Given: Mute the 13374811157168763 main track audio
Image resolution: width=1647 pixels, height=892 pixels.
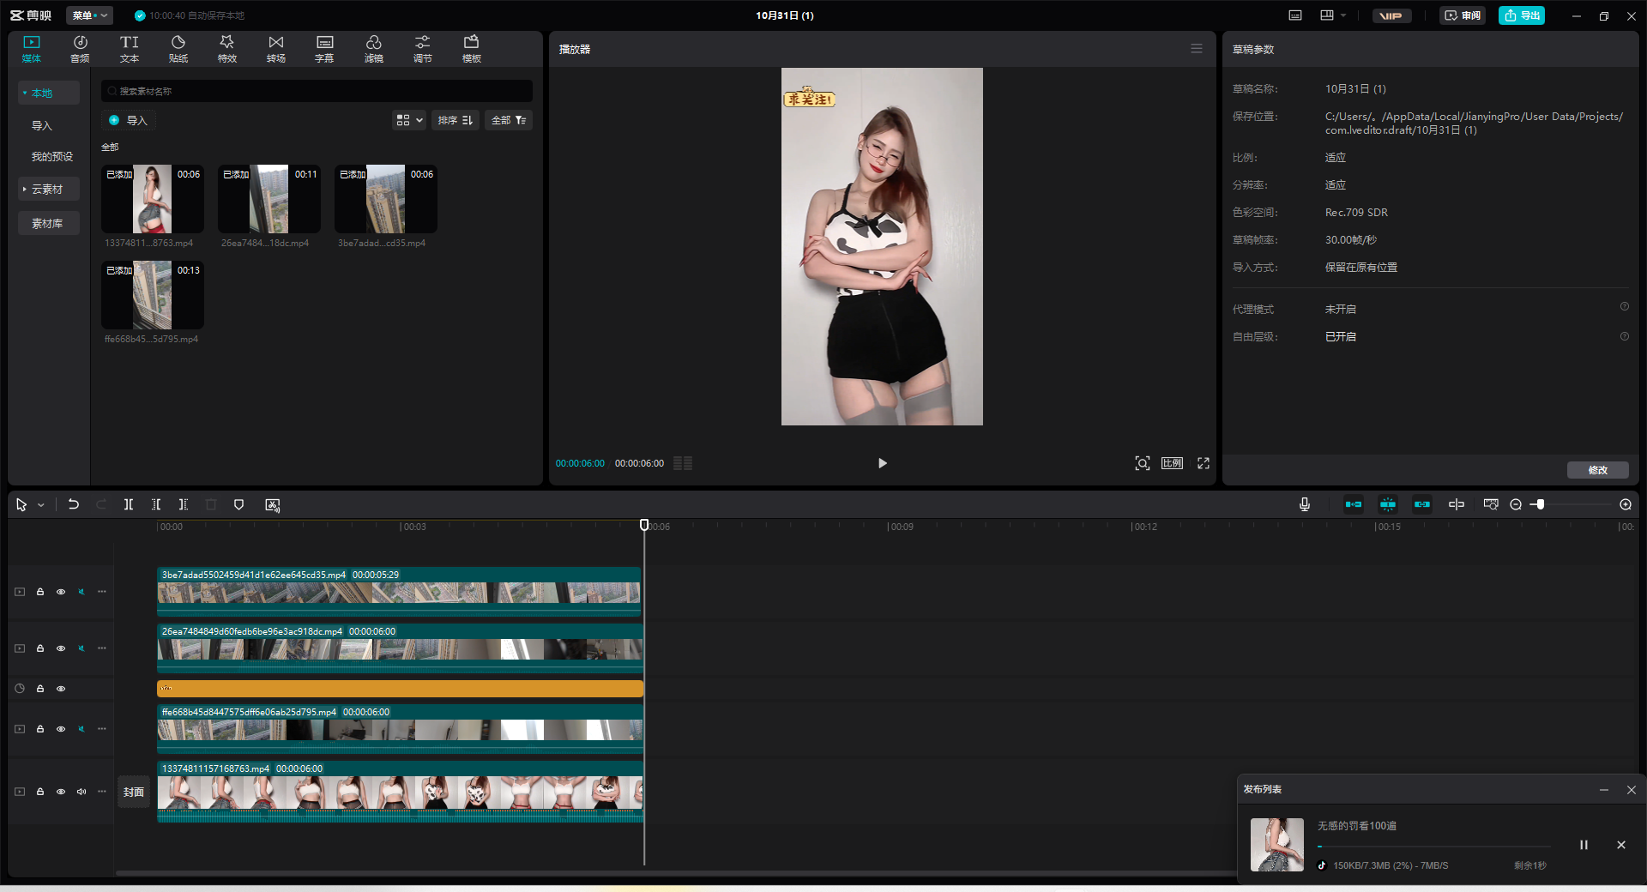Looking at the screenshot, I should 81,792.
